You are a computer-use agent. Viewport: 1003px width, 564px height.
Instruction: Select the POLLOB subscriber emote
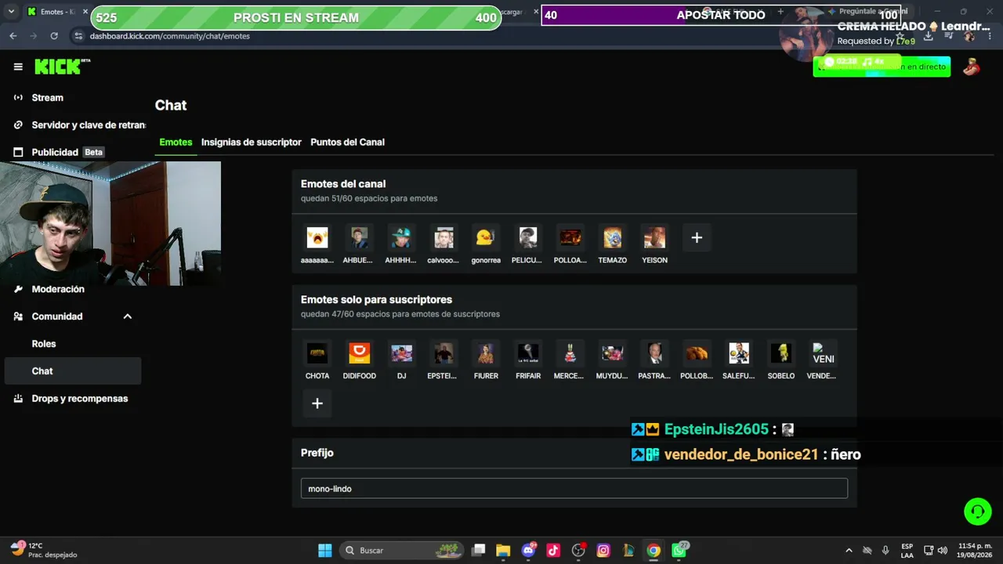click(x=697, y=353)
